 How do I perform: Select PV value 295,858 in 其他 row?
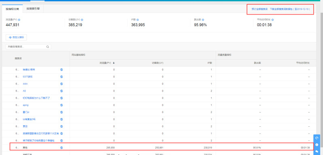coord(110,148)
